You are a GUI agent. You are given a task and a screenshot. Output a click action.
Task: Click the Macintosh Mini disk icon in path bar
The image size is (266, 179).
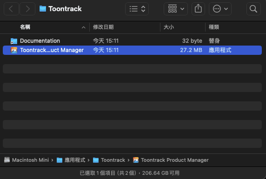tap(7, 160)
